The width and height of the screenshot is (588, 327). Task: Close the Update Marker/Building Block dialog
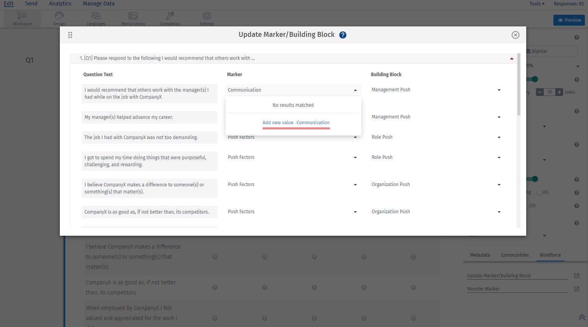tap(515, 35)
